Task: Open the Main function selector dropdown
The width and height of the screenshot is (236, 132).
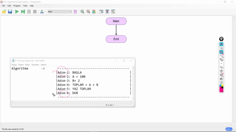Action: [60, 11]
